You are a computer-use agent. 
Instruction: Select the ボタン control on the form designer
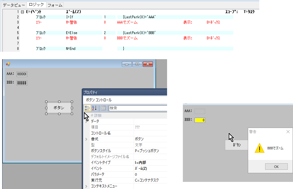tap(59, 108)
